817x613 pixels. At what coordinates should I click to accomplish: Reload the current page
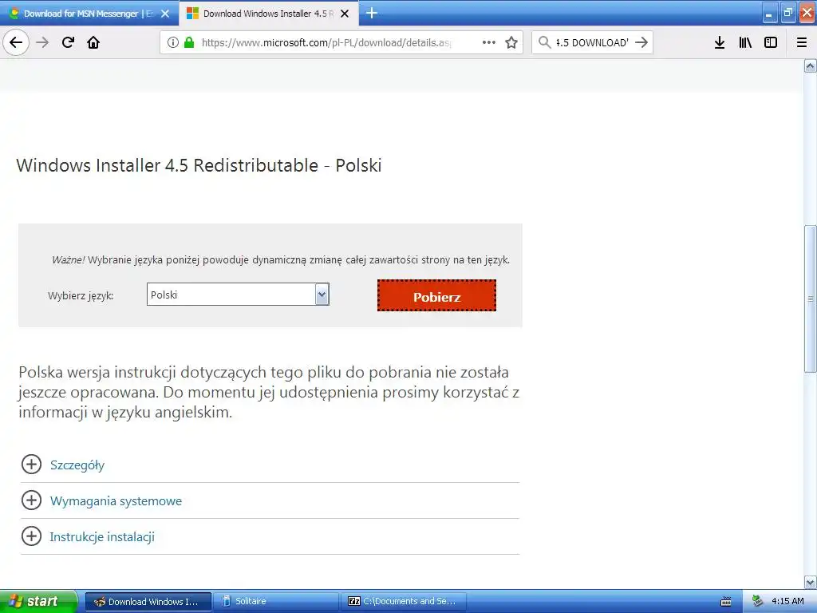[68, 42]
